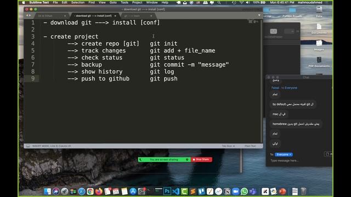This screenshot has width=351, height=197.
Task: Click the 'git push' text
Action: pos(163,79)
